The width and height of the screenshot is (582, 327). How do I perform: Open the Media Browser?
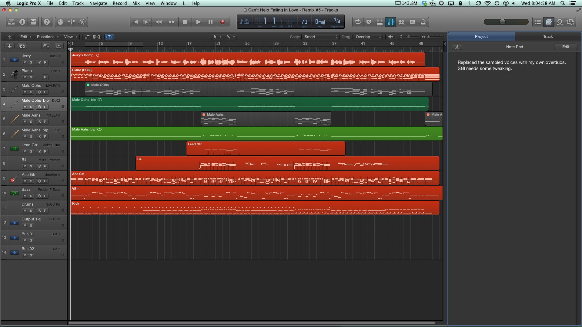570,22
